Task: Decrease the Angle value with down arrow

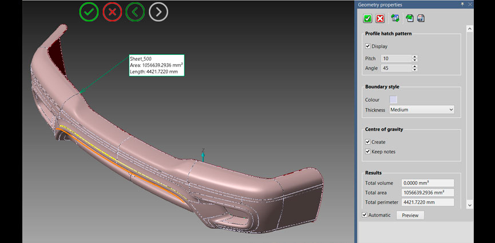Action: [414, 70]
